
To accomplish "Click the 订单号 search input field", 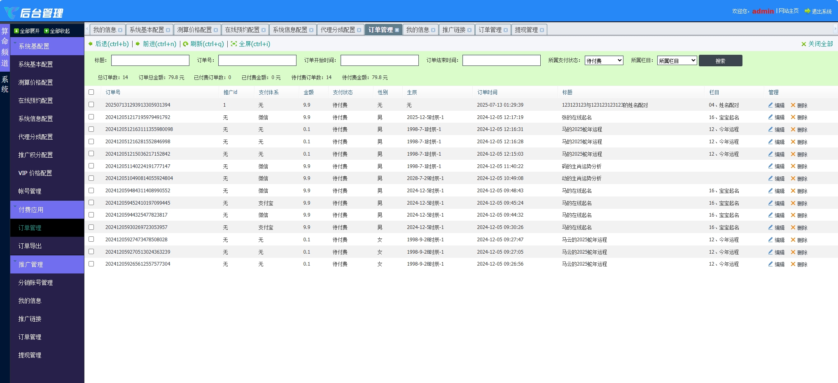I will click(x=257, y=61).
